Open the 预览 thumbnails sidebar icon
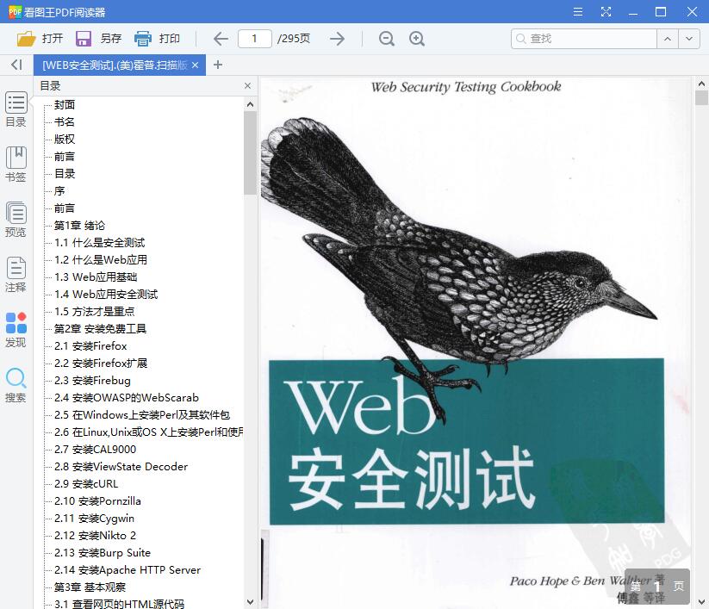 (x=16, y=220)
